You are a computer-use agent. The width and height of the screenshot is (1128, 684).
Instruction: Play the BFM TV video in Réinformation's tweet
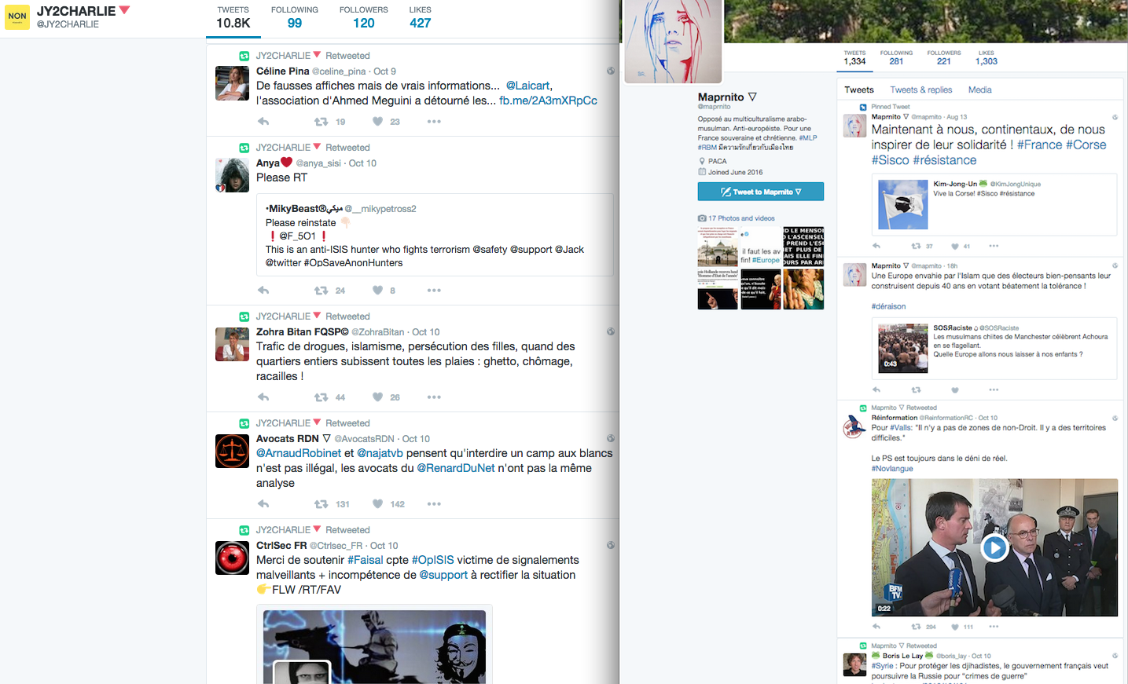(994, 547)
